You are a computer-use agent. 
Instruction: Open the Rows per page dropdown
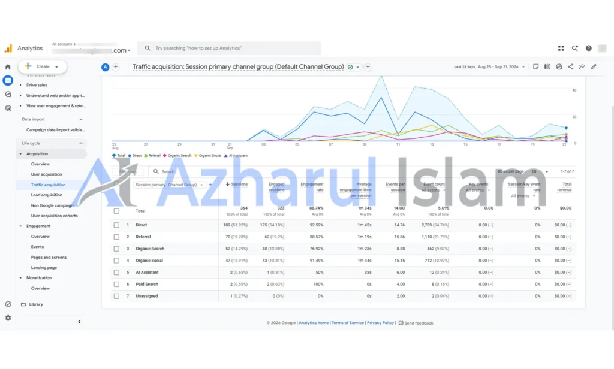[539, 171]
